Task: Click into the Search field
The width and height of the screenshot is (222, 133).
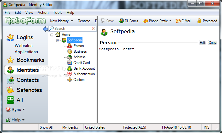Action: tap(73, 29)
